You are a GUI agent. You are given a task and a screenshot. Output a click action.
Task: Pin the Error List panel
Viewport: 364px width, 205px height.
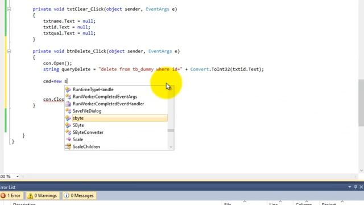[355, 187]
